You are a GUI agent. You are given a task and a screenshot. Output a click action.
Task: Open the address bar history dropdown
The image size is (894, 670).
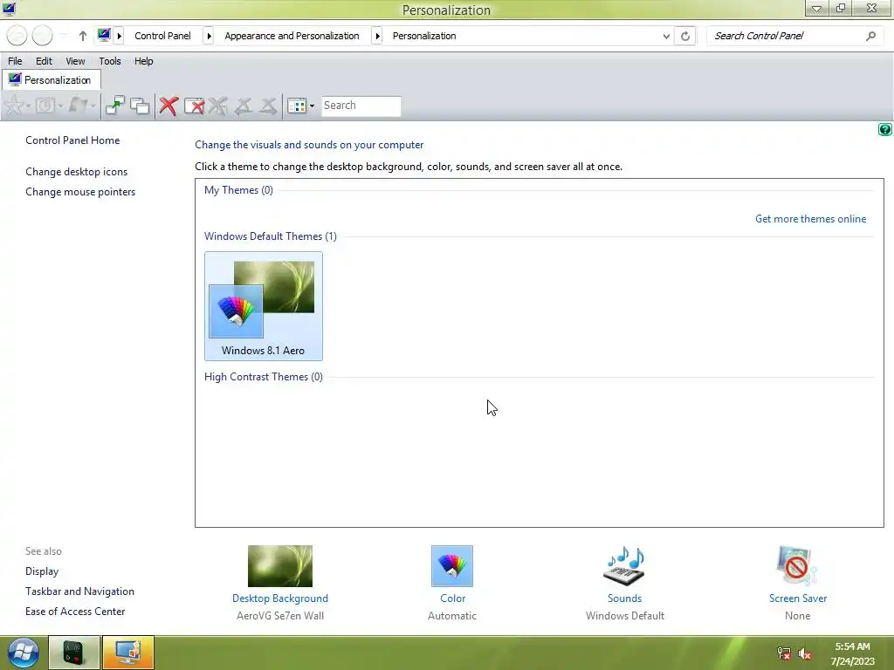(x=666, y=36)
